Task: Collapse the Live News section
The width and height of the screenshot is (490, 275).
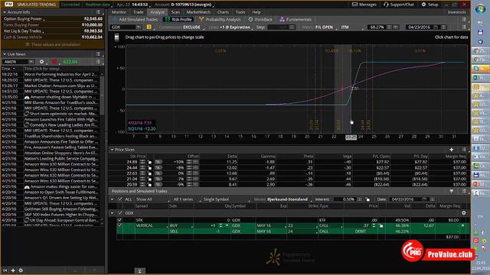Action: [5, 54]
